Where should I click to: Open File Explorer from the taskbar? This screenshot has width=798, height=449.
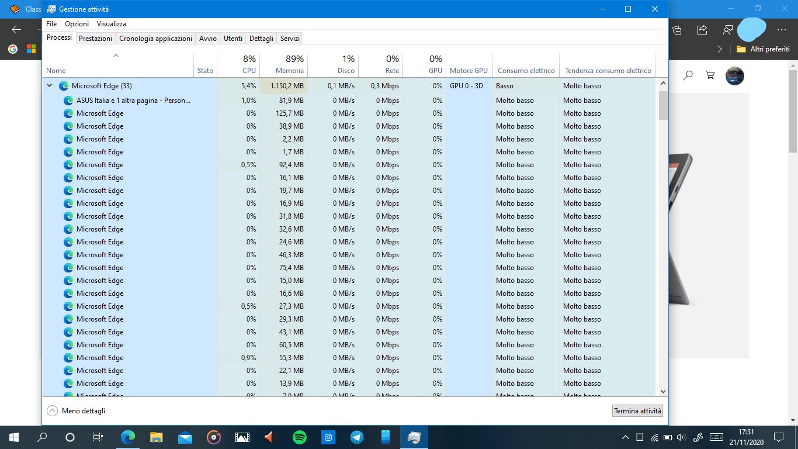tap(156, 437)
